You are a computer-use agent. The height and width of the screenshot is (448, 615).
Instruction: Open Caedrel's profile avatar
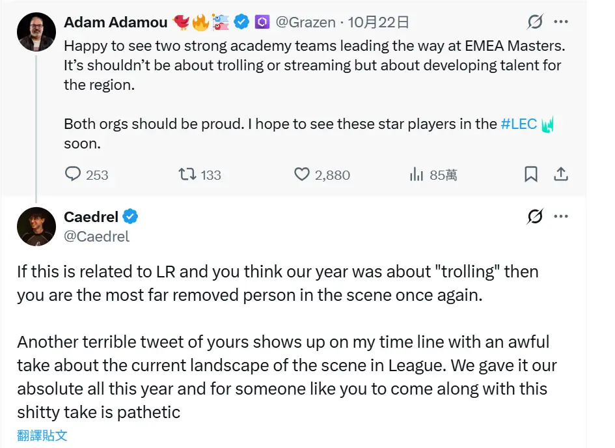[36, 227]
